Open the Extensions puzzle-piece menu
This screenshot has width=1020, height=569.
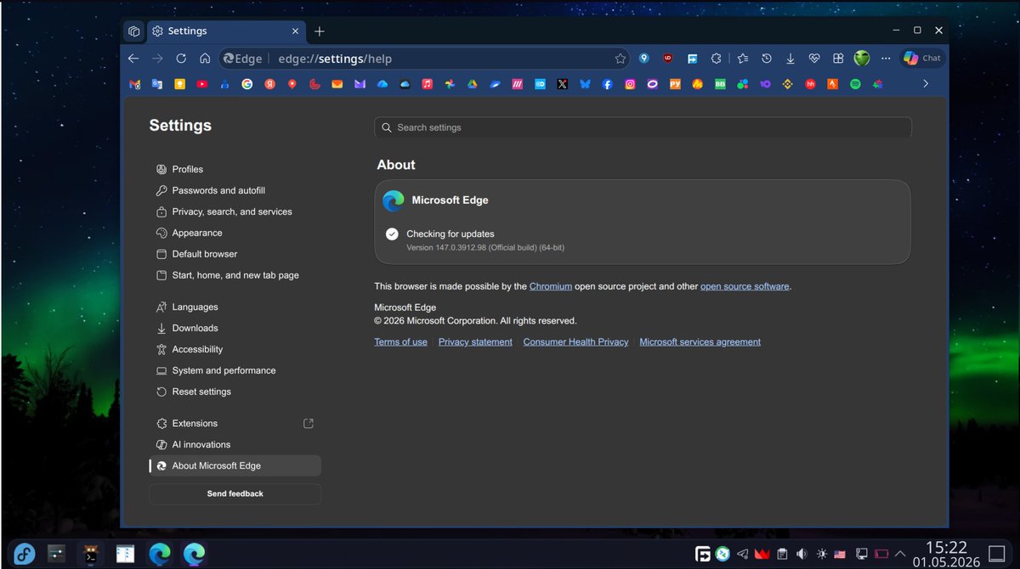(716, 59)
